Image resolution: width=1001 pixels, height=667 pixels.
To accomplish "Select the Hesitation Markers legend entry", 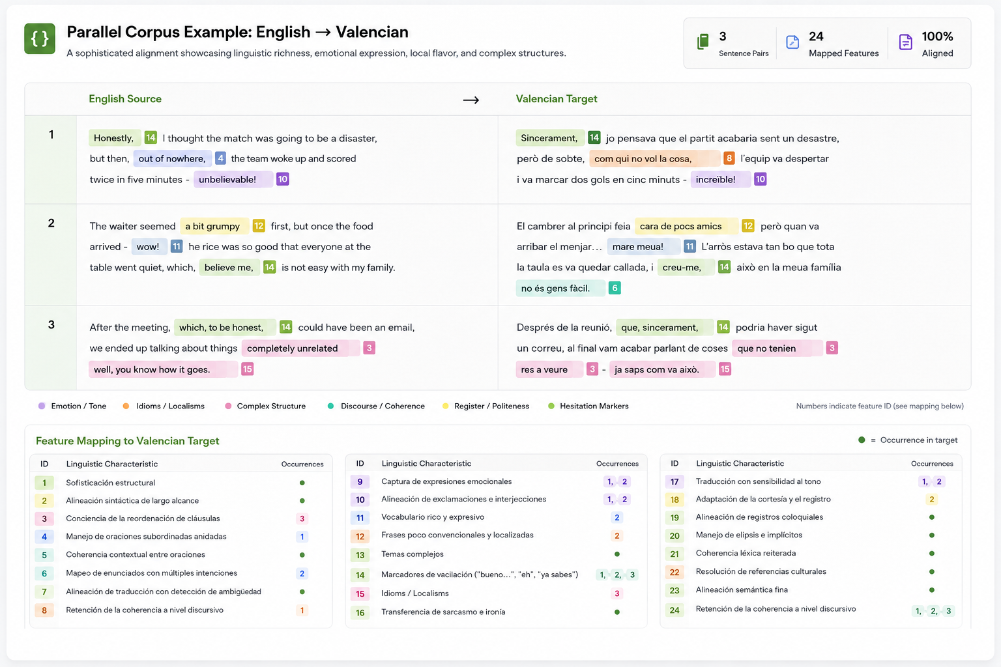I will 588,406.
